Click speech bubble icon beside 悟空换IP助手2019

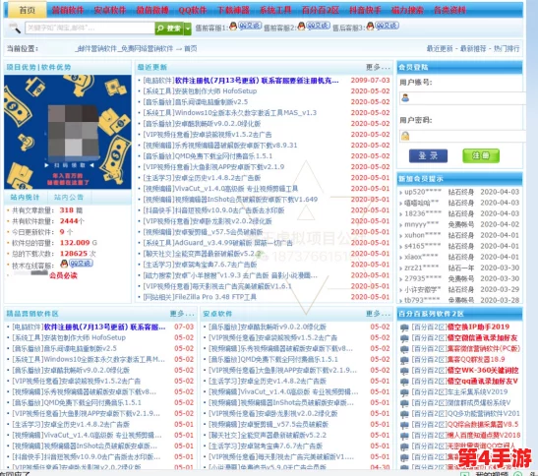tap(404, 327)
